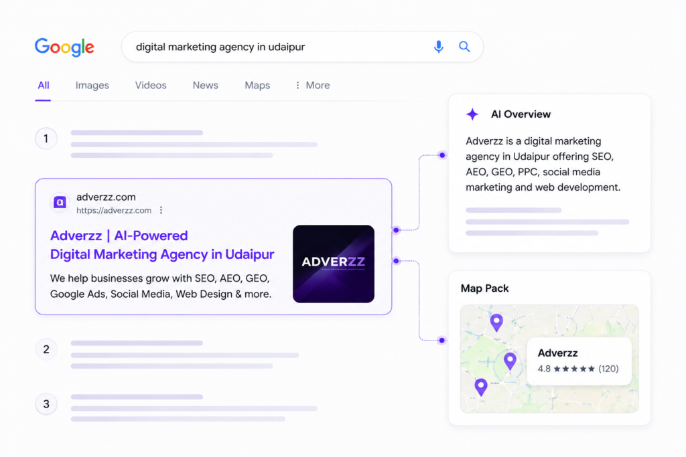Click the AI Overview sparkle icon
Image resolution: width=686 pixels, height=457 pixels.
coord(472,114)
